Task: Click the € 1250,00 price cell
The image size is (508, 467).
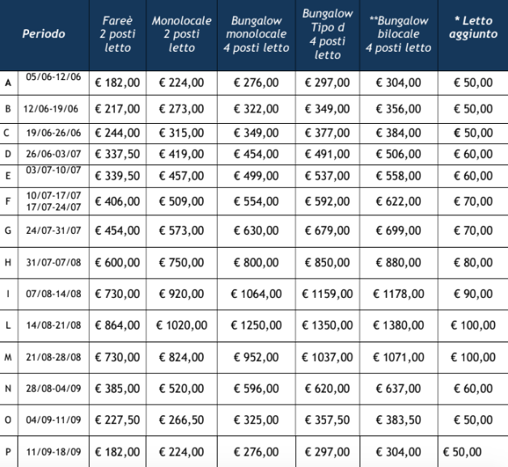Action: tap(256, 325)
